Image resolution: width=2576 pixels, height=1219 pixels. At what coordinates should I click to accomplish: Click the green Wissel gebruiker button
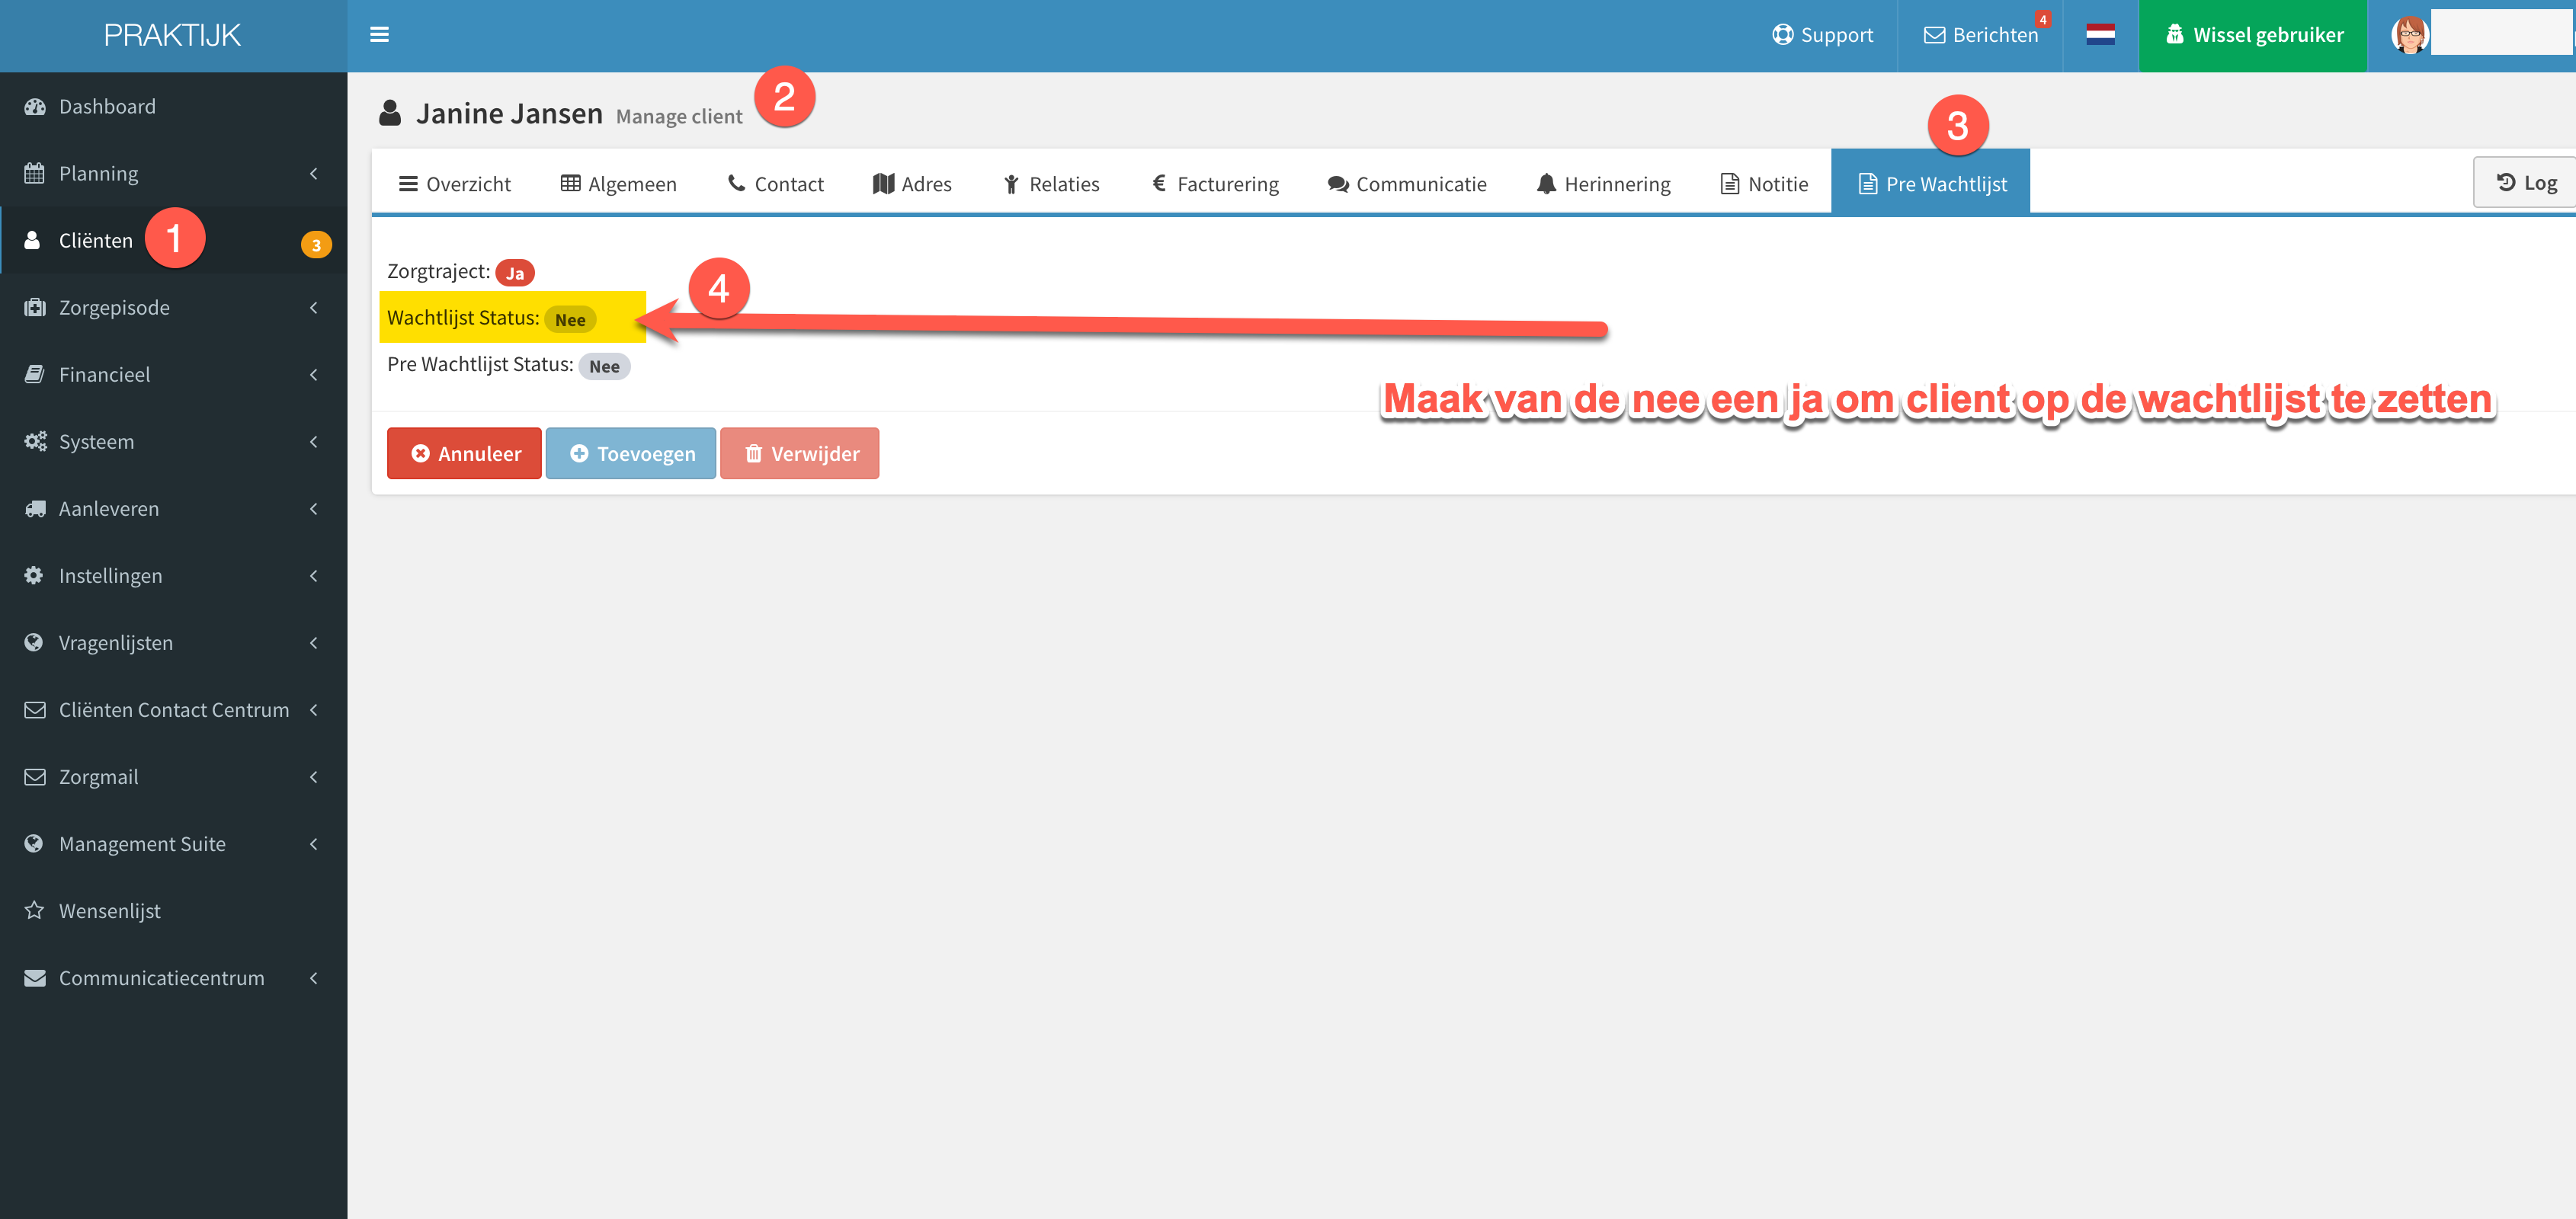pos(2253,35)
